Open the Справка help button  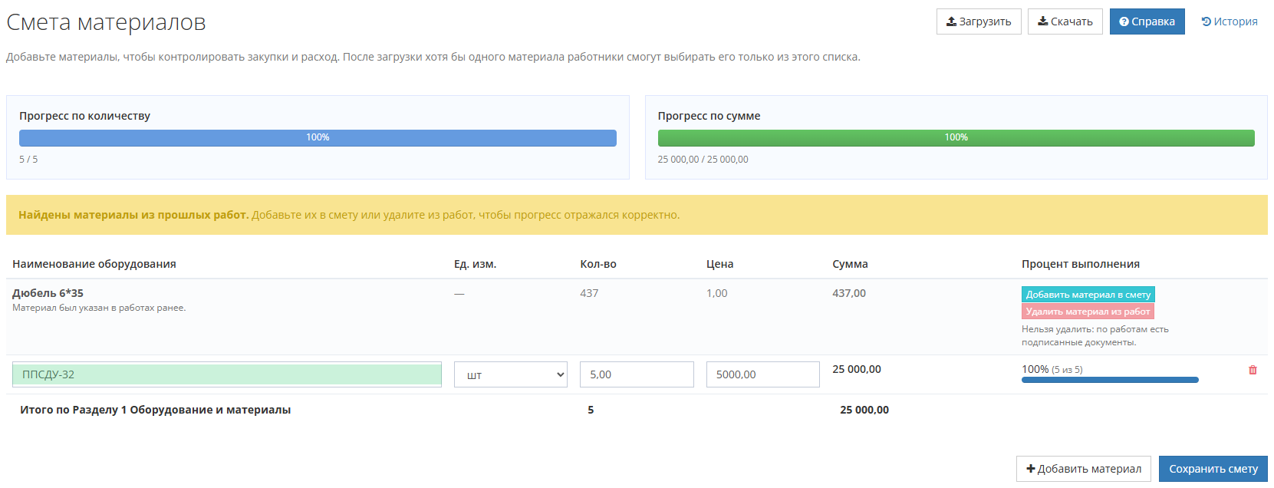pos(1147,21)
